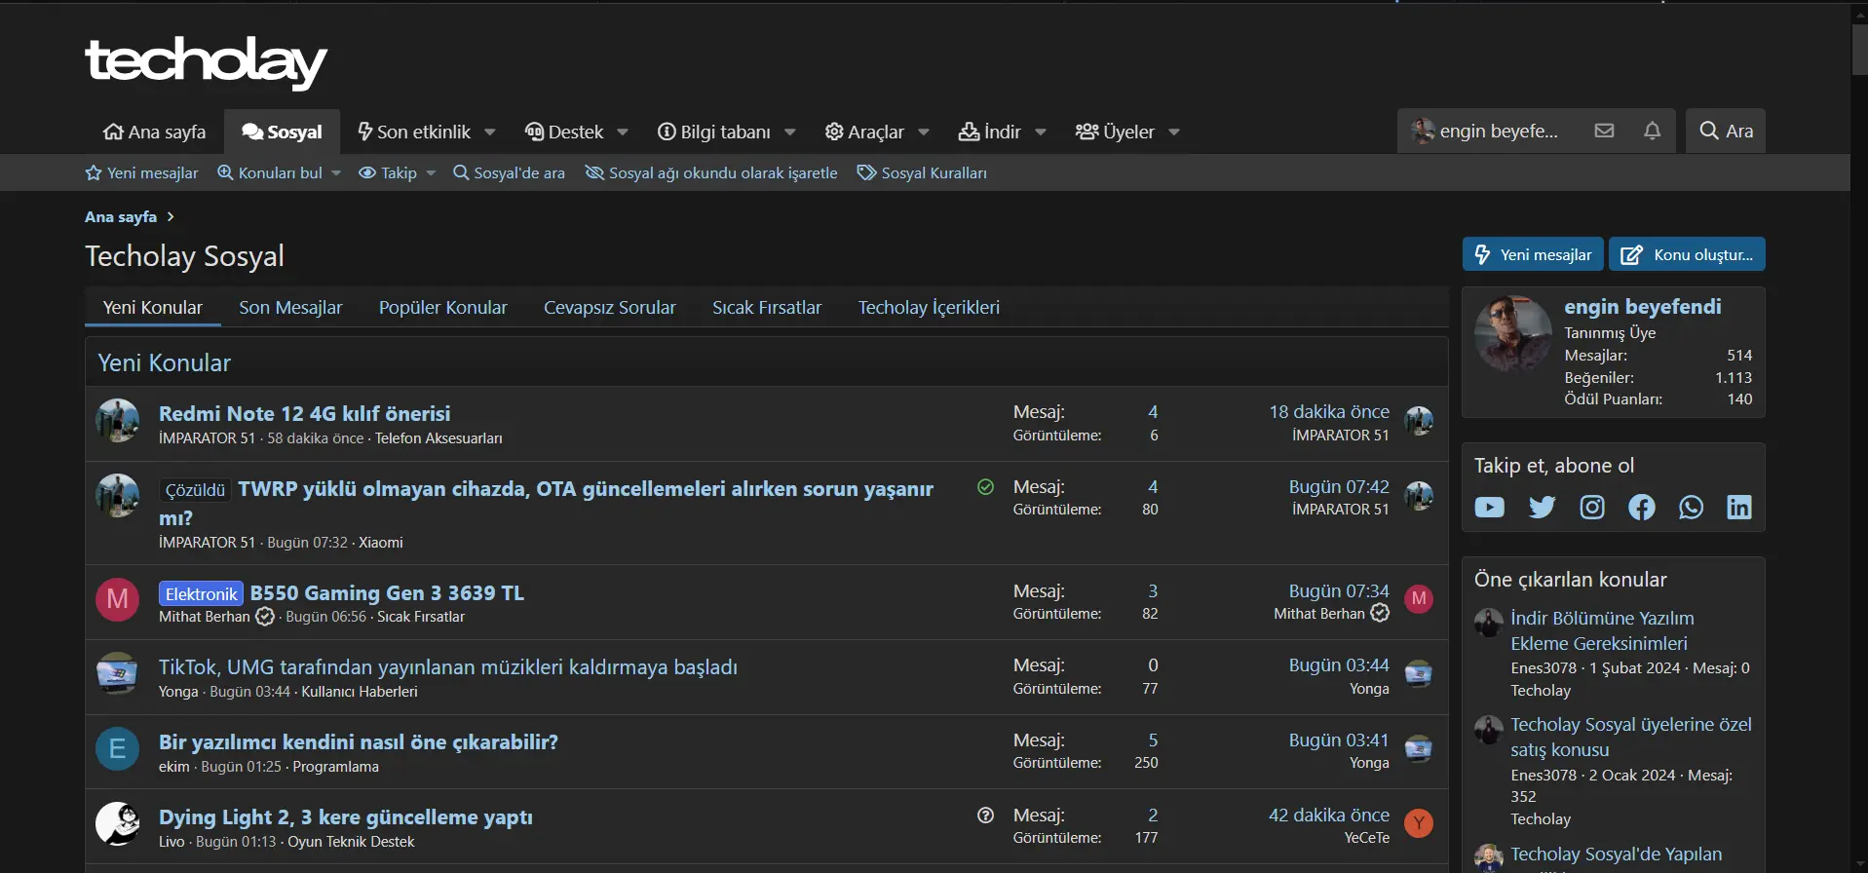This screenshot has width=1868, height=873.
Task: Open Bilgi tabanı menu item
Action: point(714,132)
